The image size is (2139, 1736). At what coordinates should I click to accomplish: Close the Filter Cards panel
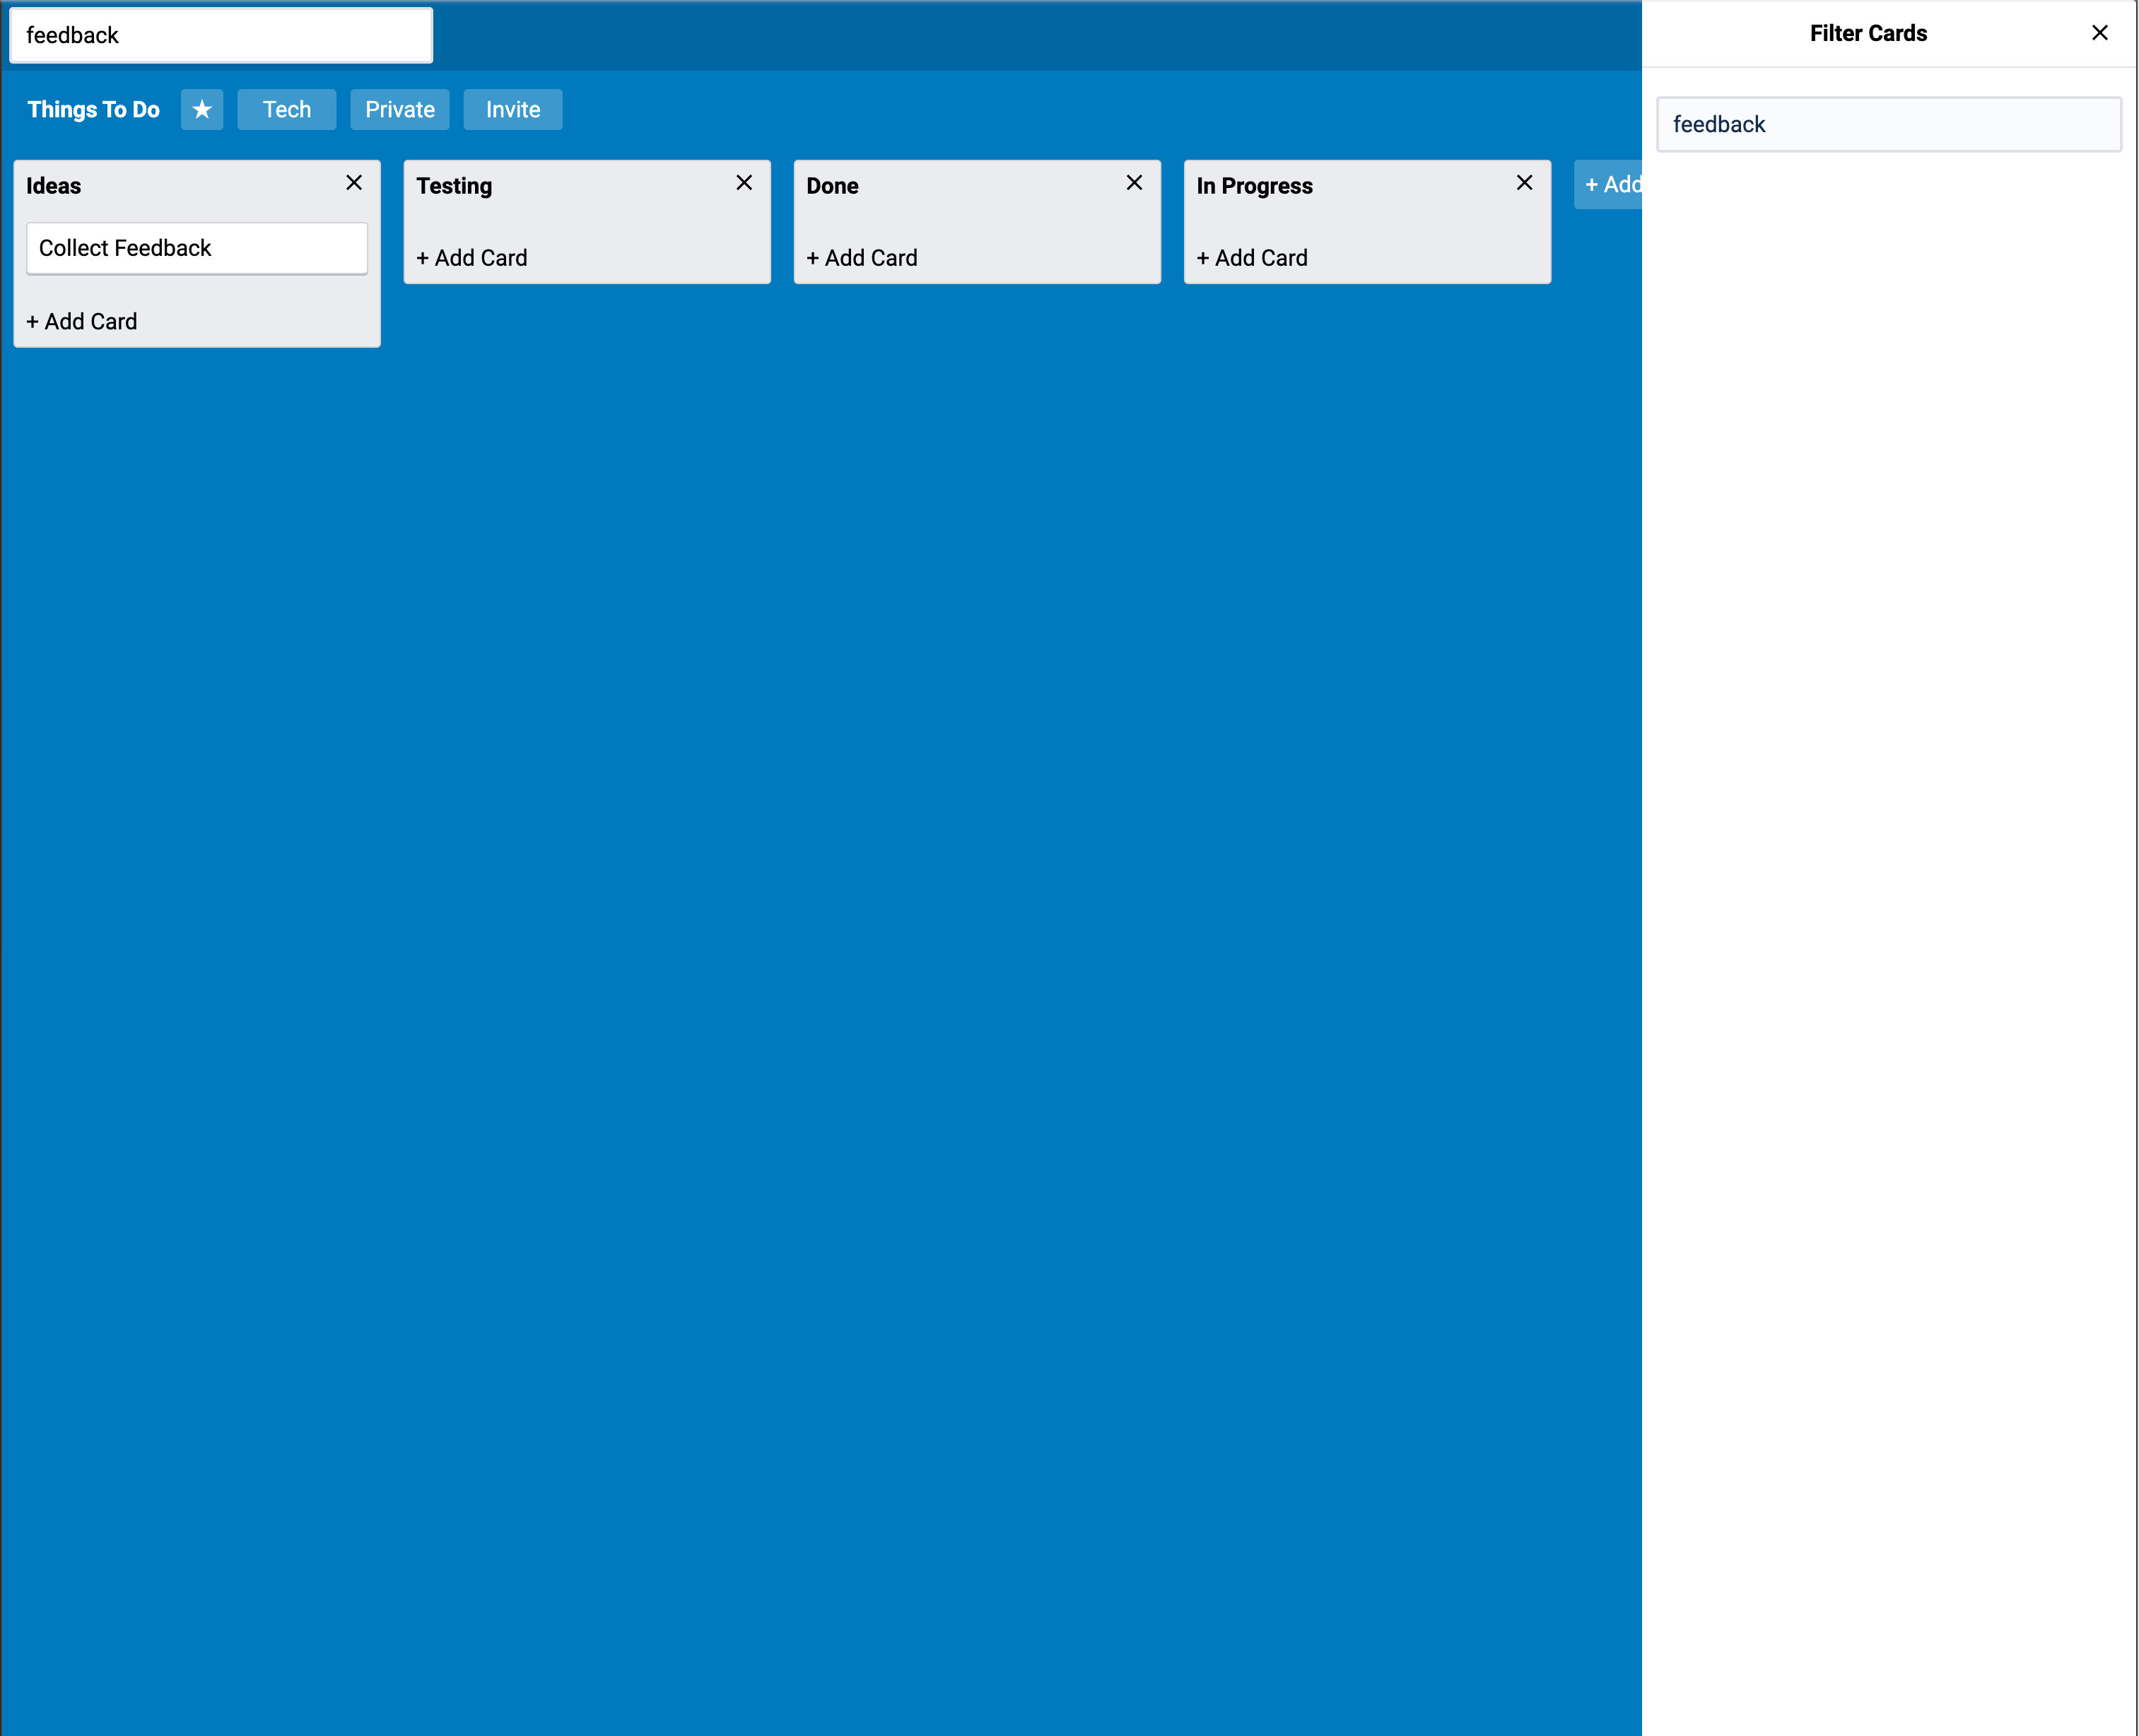tap(2099, 33)
